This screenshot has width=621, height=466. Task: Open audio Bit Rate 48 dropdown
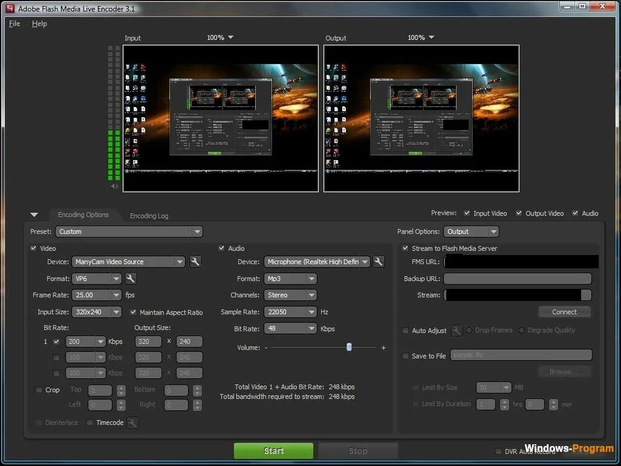tap(290, 329)
